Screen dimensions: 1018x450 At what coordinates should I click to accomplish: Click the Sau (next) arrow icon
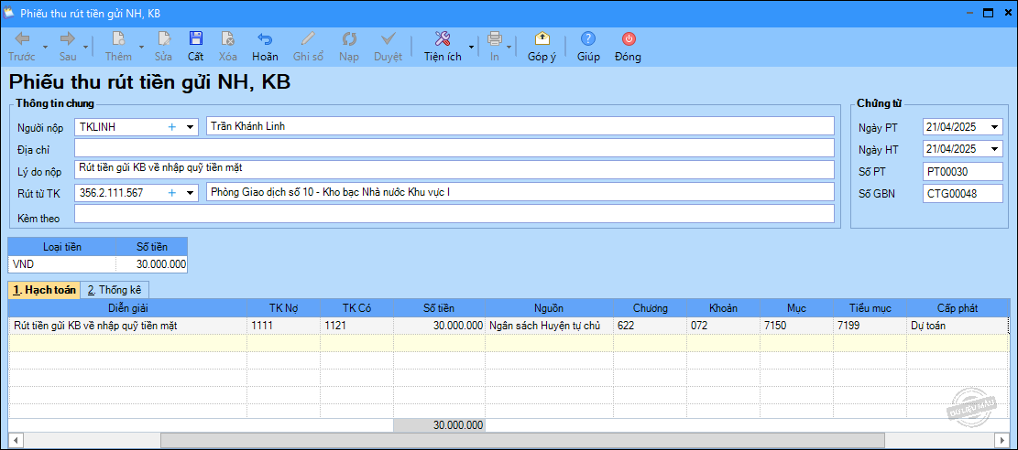pos(68,38)
